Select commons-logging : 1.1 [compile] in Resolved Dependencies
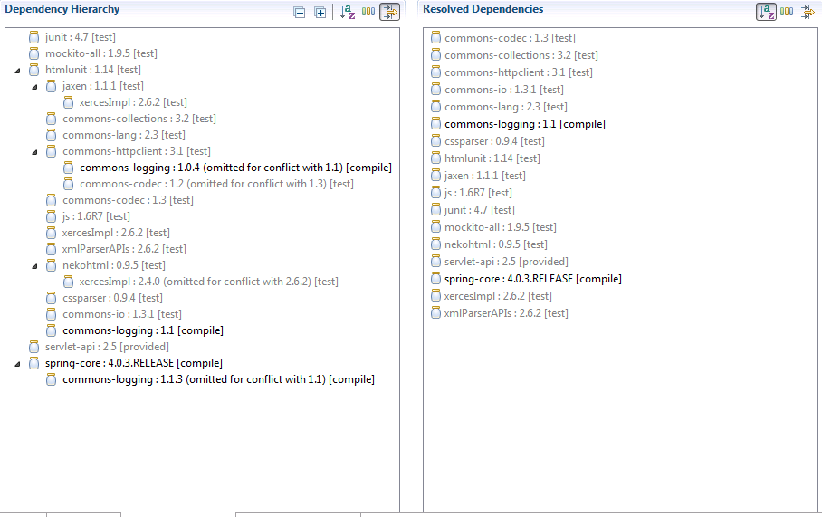The height and width of the screenshot is (517, 822). pos(525,124)
